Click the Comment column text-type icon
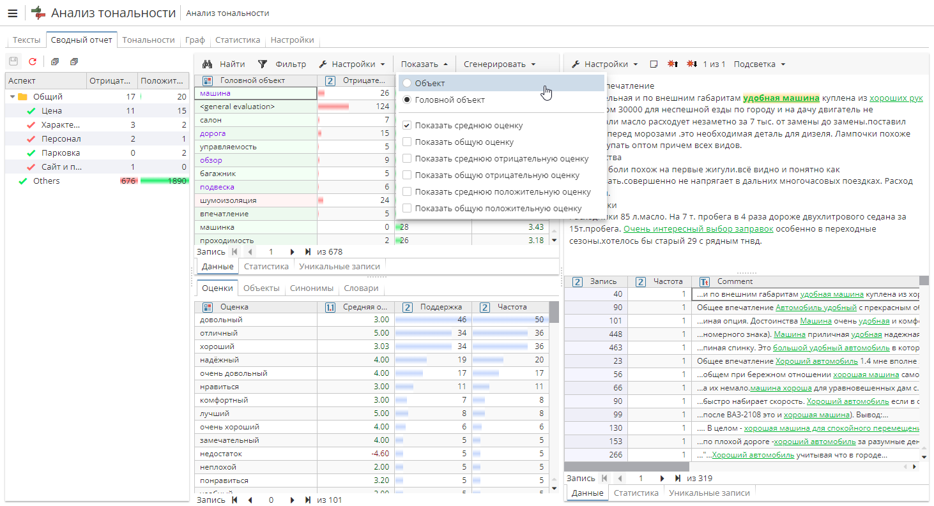Screen dimensions: 934x506 click(x=705, y=281)
